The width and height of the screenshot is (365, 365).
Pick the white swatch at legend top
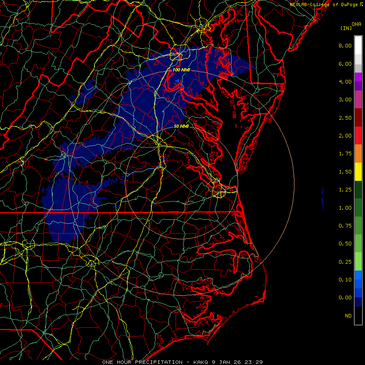(x=358, y=45)
